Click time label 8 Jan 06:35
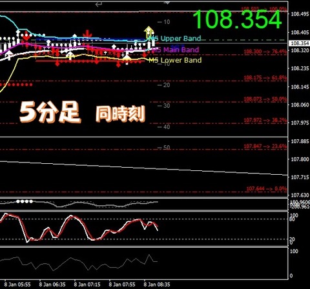310x289 pixels. [52, 284]
